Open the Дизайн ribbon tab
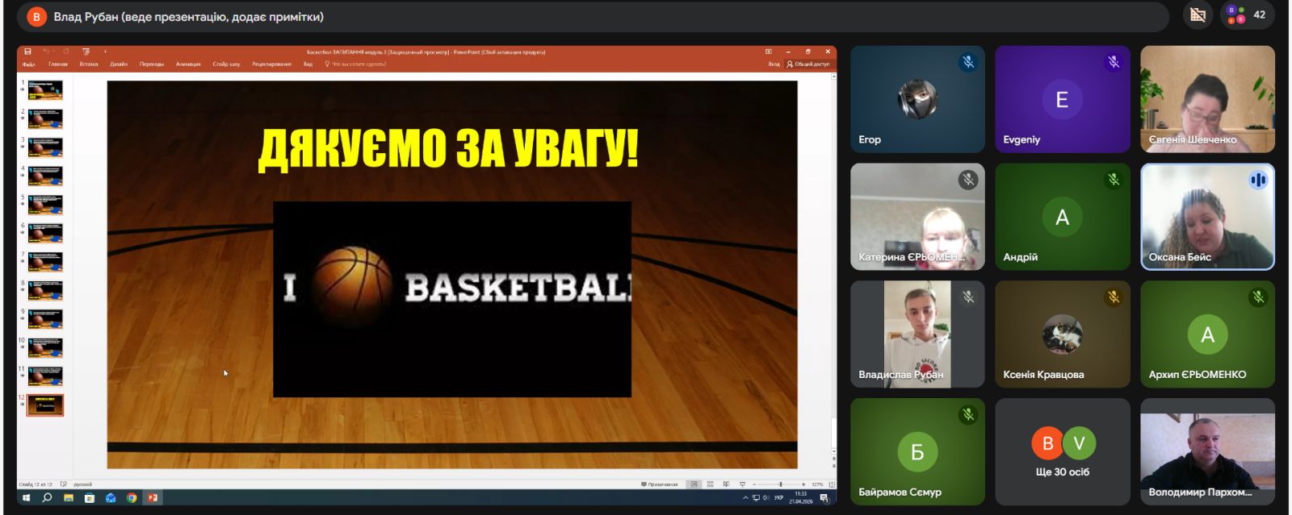Viewport: 1292px width, 515px height. coord(119,64)
